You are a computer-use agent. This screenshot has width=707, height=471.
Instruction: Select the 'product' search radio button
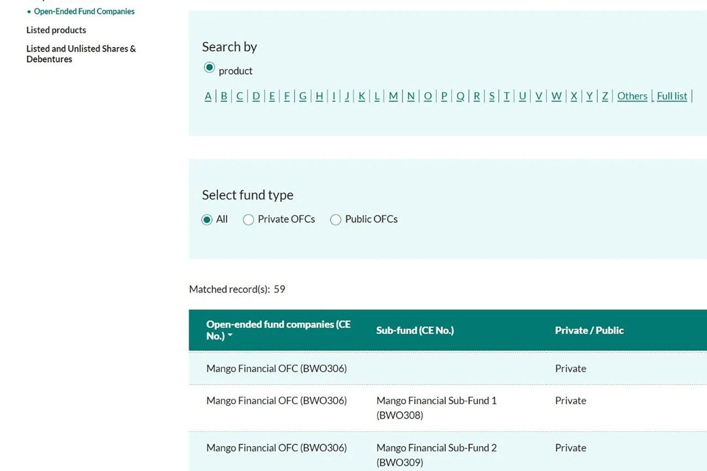(209, 68)
